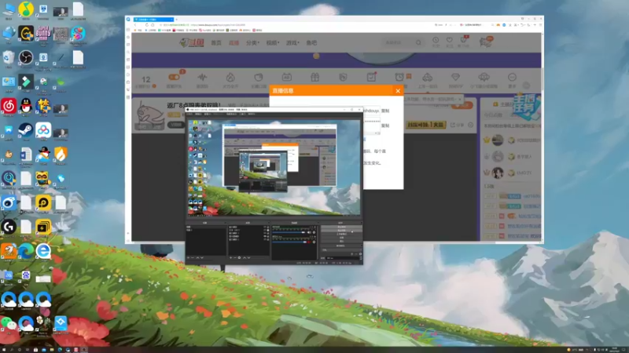Open the alarm clock streamer tool
This screenshot has height=353, width=629.
point(399,77)
